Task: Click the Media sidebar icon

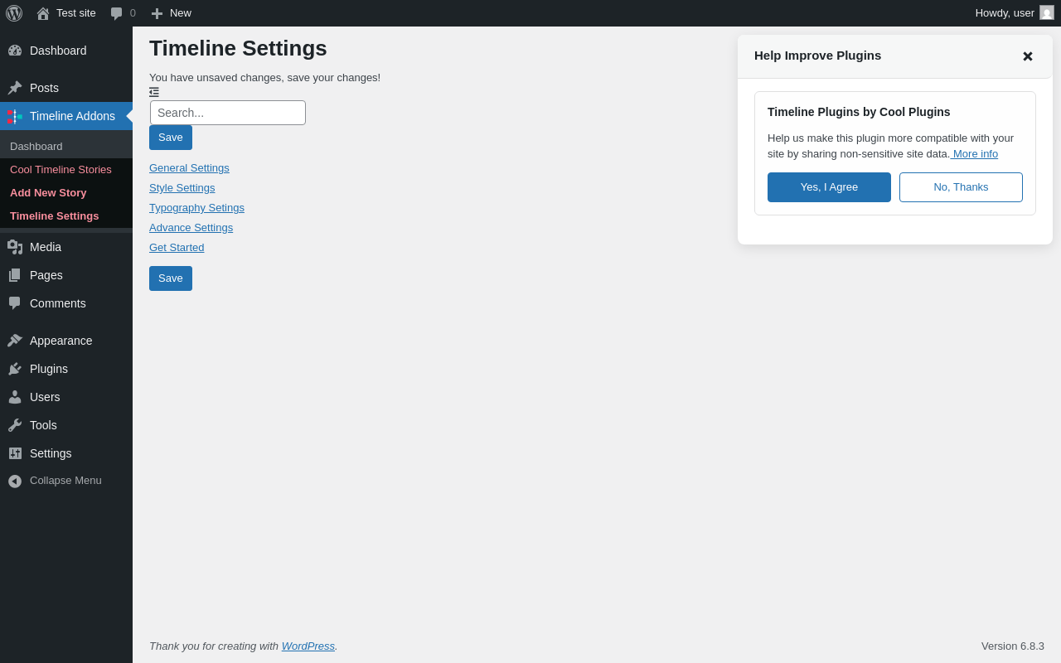Action: 15,247
